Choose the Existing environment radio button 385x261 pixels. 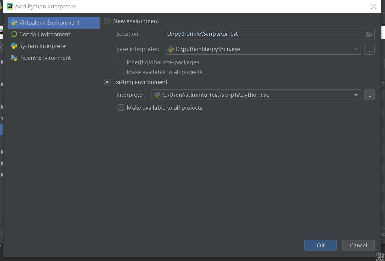coord(107,82)
